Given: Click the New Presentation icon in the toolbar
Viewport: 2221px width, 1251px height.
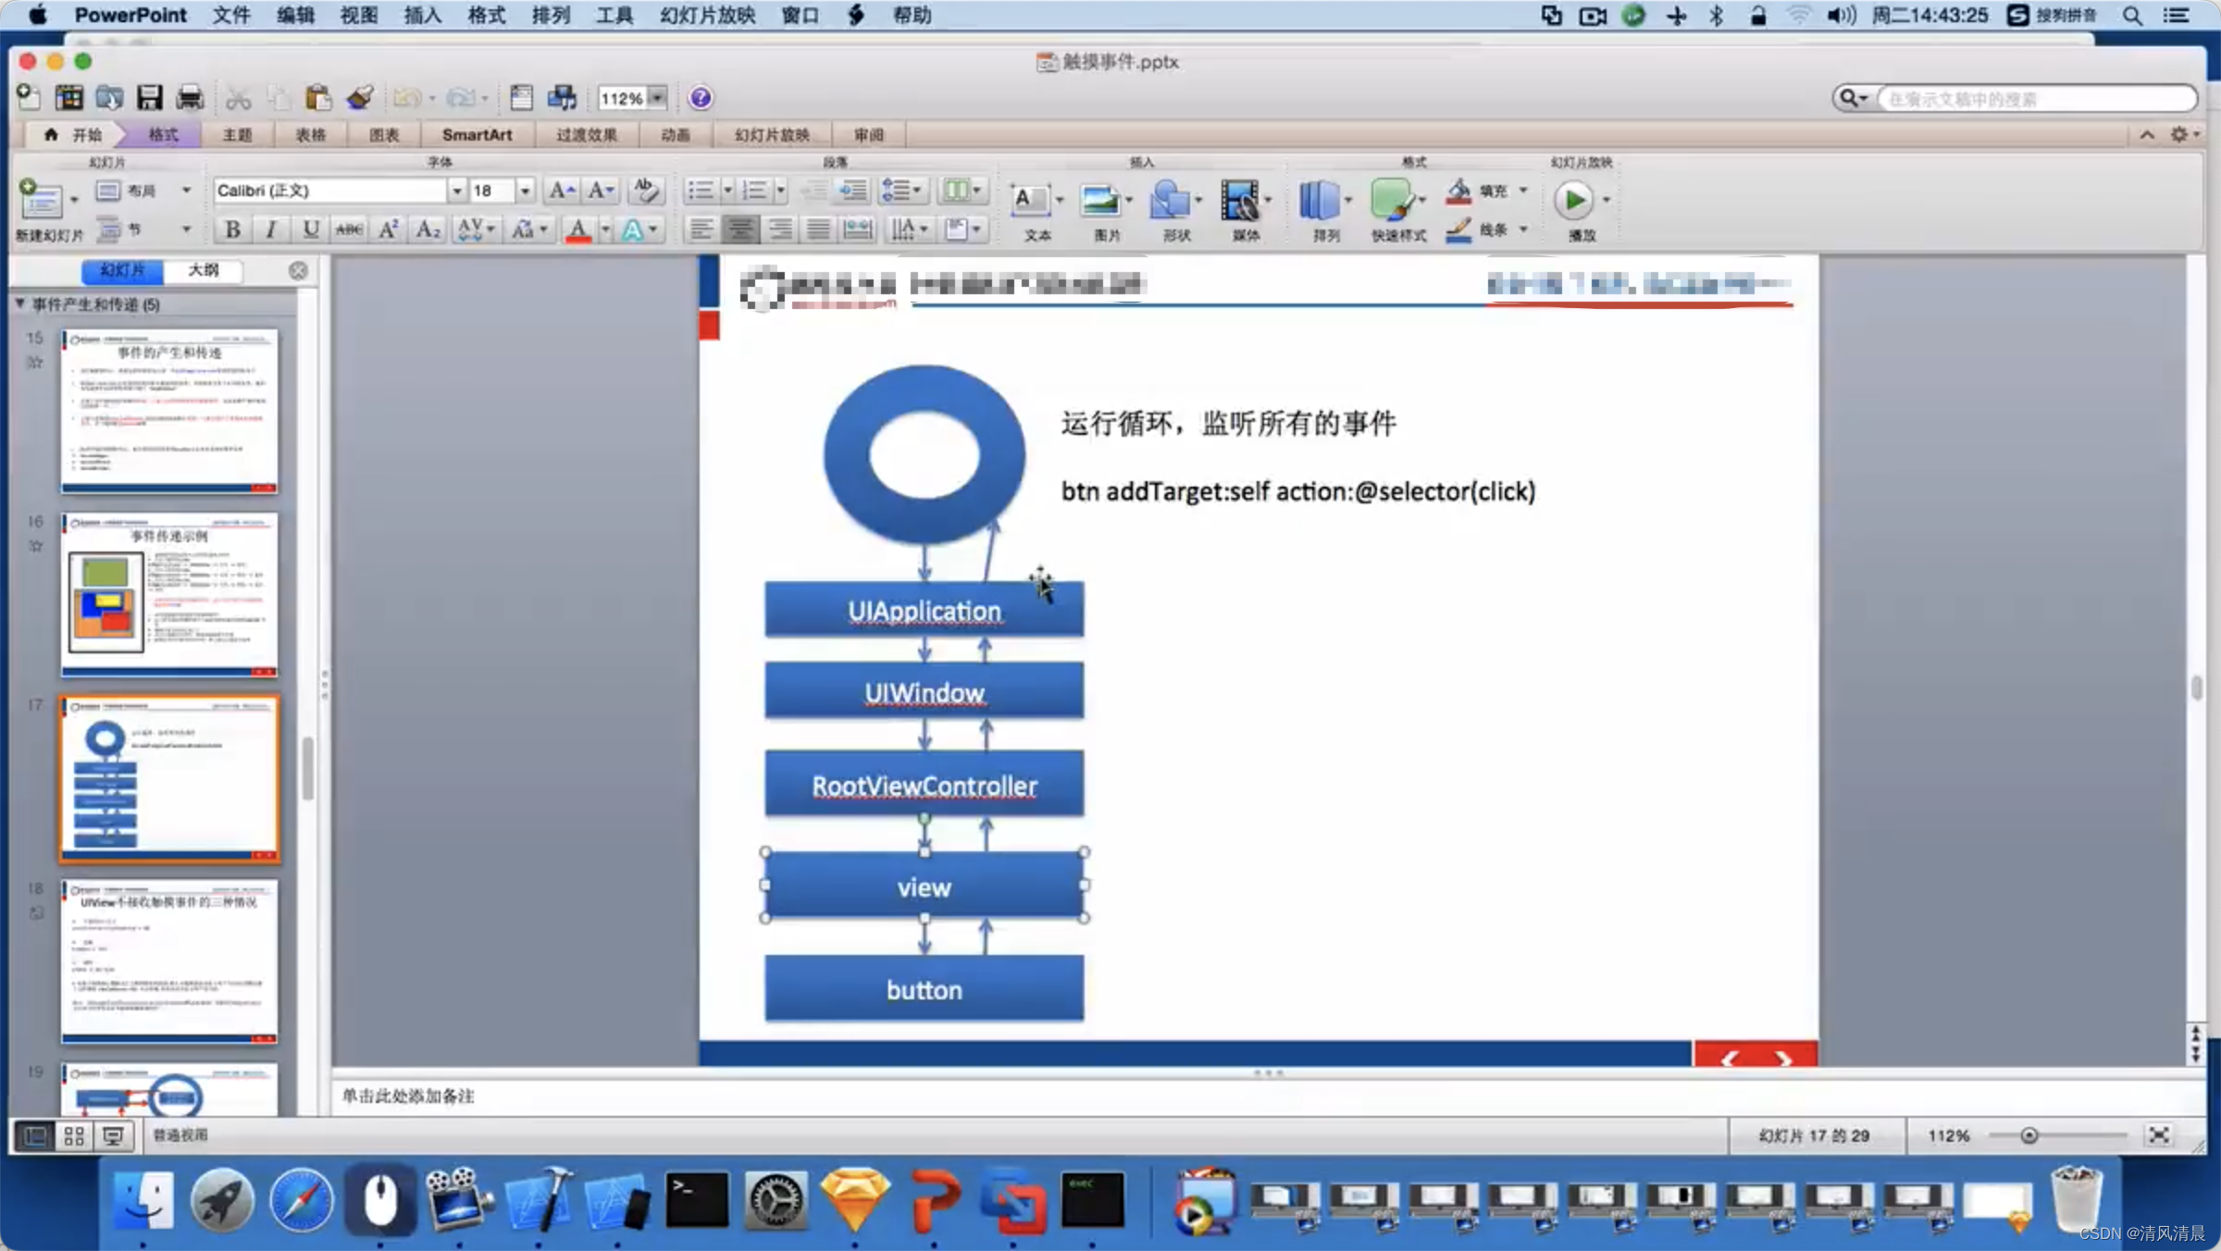Looking at the screenshot, I should (29, 97).
